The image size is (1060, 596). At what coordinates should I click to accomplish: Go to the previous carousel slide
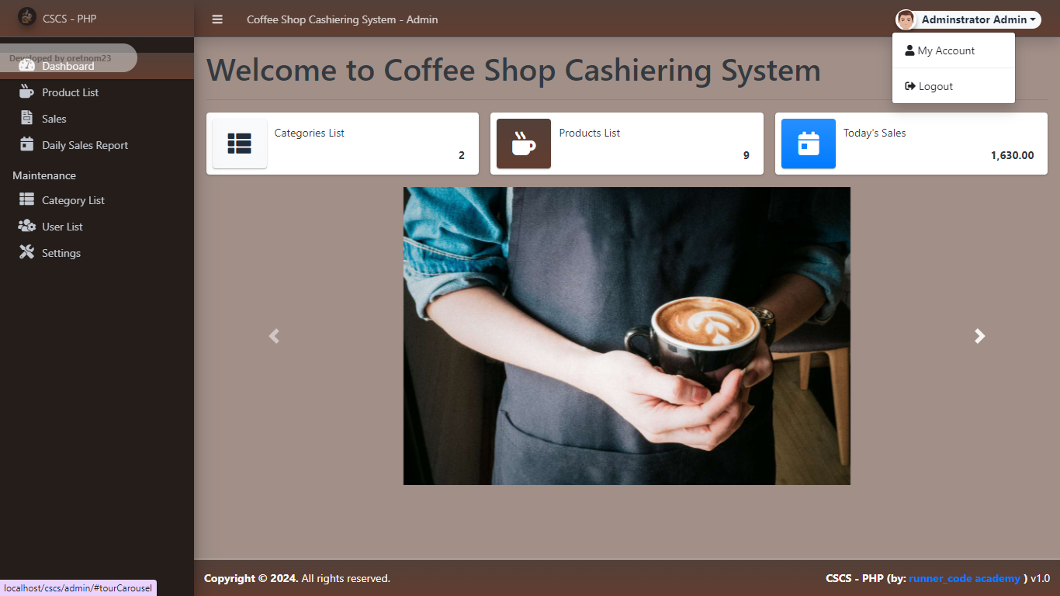(x=274, y=336)
